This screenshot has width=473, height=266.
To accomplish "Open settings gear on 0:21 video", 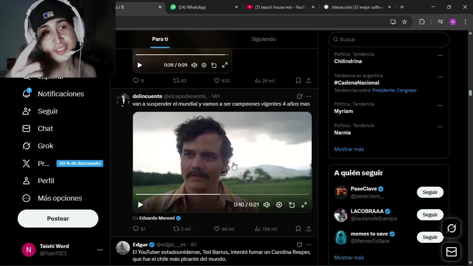I will pyautogui.click(x=279, y=205).
